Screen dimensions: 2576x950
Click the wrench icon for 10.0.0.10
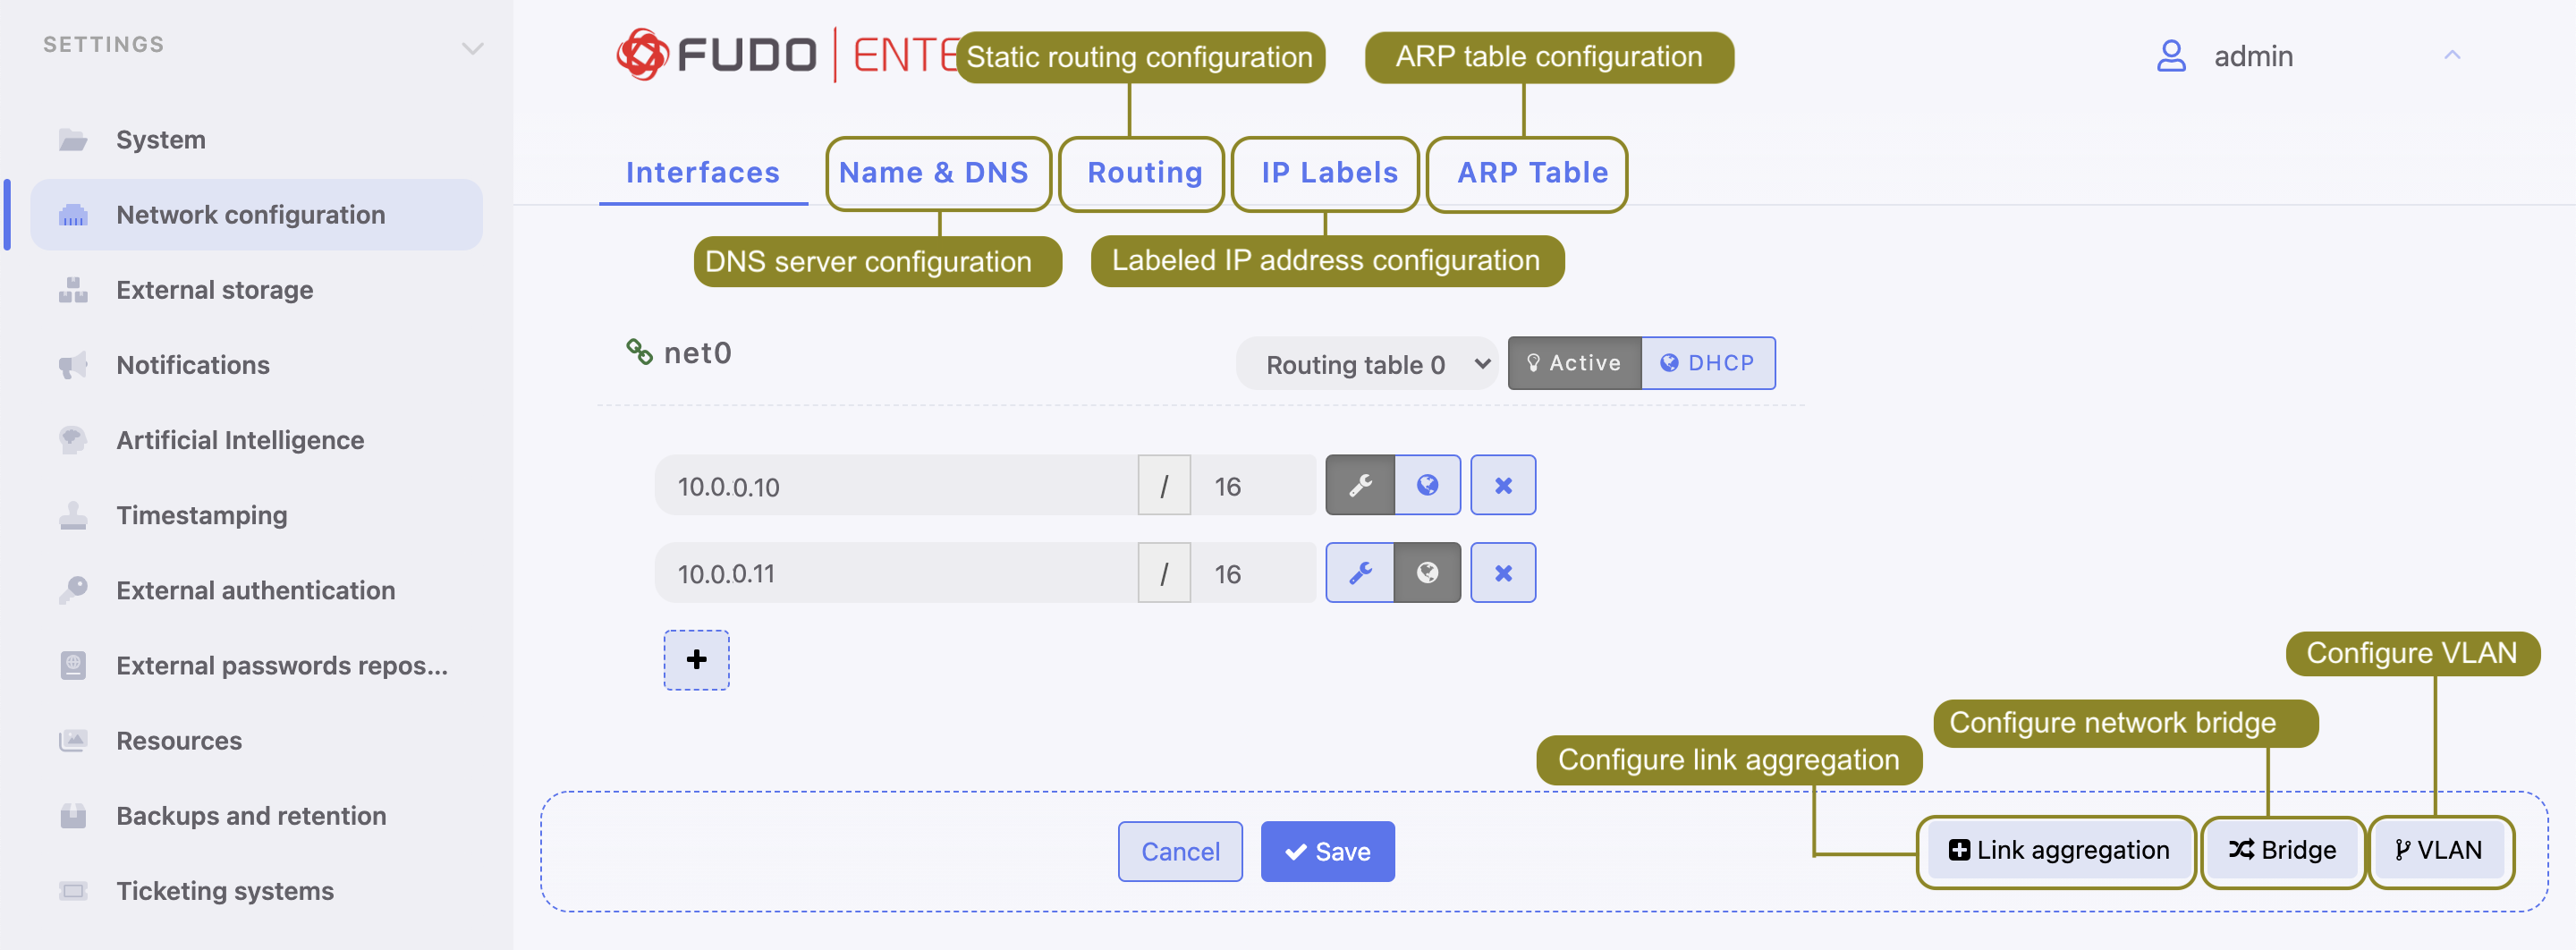point(1360,486)
